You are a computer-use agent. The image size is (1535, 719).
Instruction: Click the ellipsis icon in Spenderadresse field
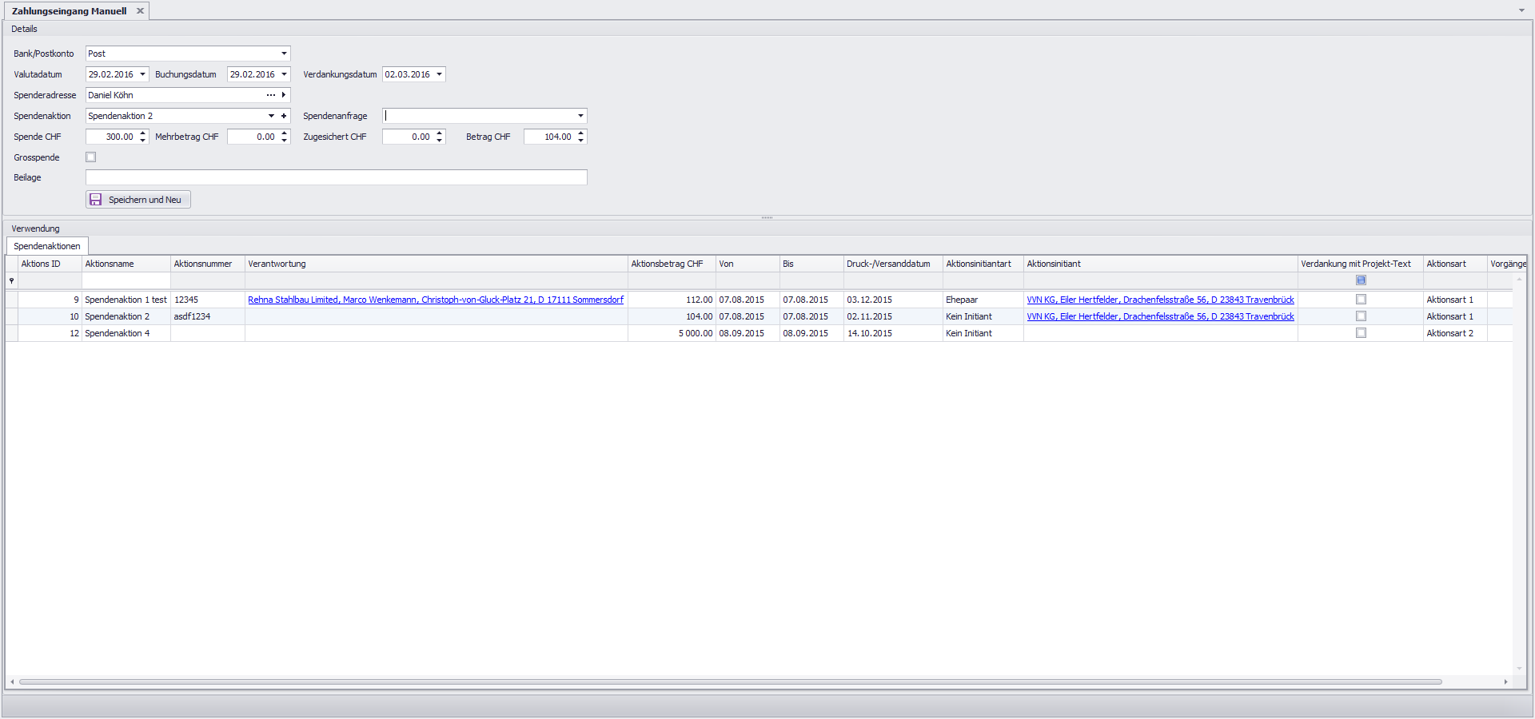click(270, 95)
